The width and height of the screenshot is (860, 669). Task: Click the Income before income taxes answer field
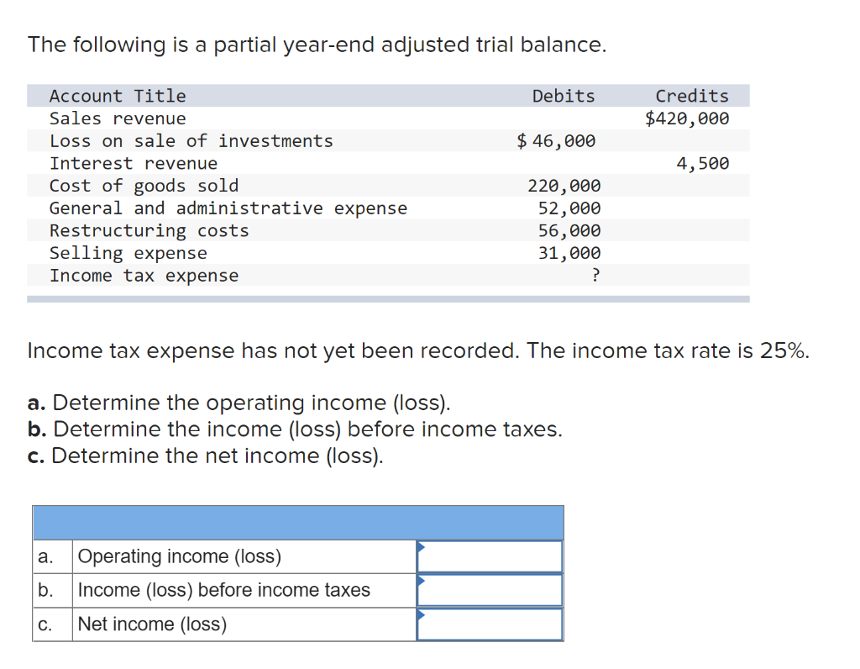tap(490, 591)
